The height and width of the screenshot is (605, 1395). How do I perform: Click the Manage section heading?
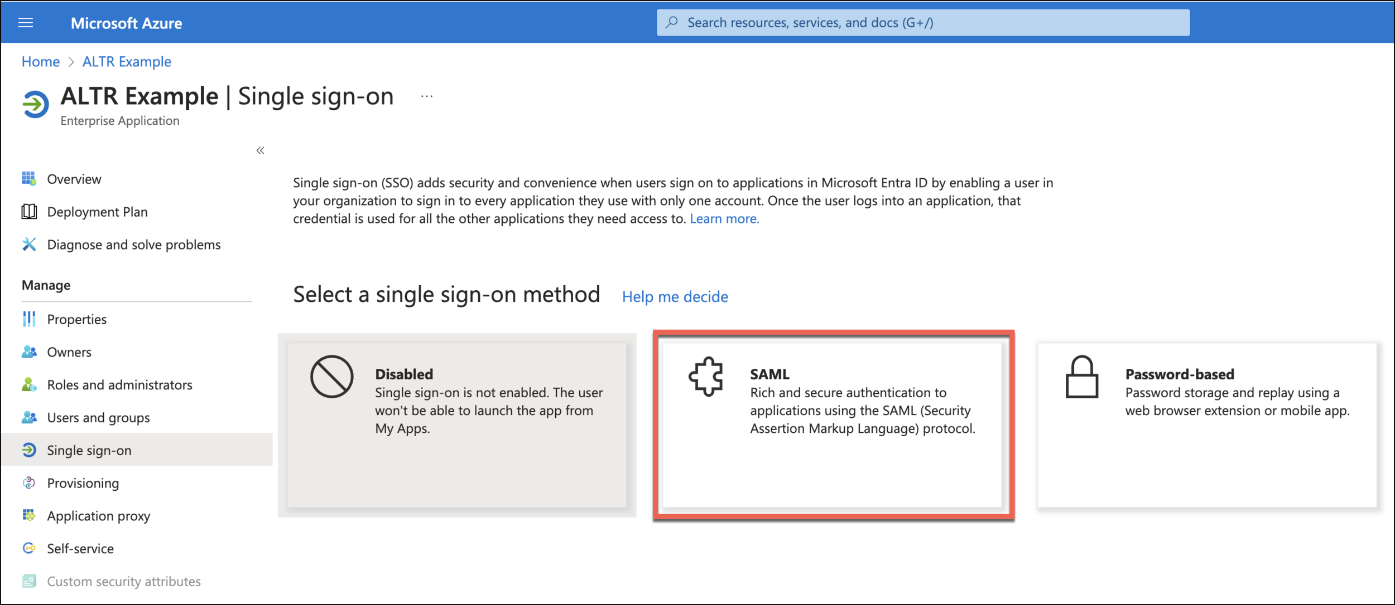coord(46,285)
